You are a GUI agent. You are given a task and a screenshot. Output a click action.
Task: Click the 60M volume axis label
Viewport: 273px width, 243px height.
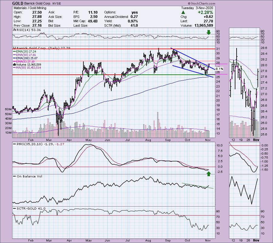(x=8, y=109)
